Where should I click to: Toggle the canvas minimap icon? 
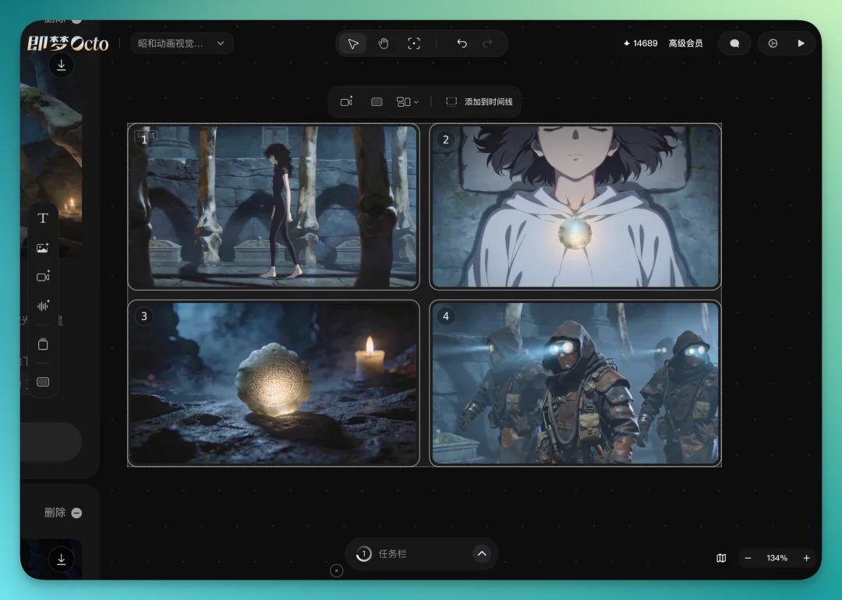pos(721,558)
